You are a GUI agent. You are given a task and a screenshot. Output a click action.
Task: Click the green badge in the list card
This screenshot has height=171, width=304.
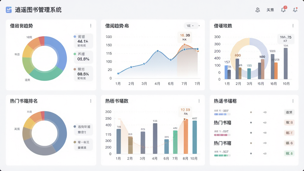coord(289,153)
